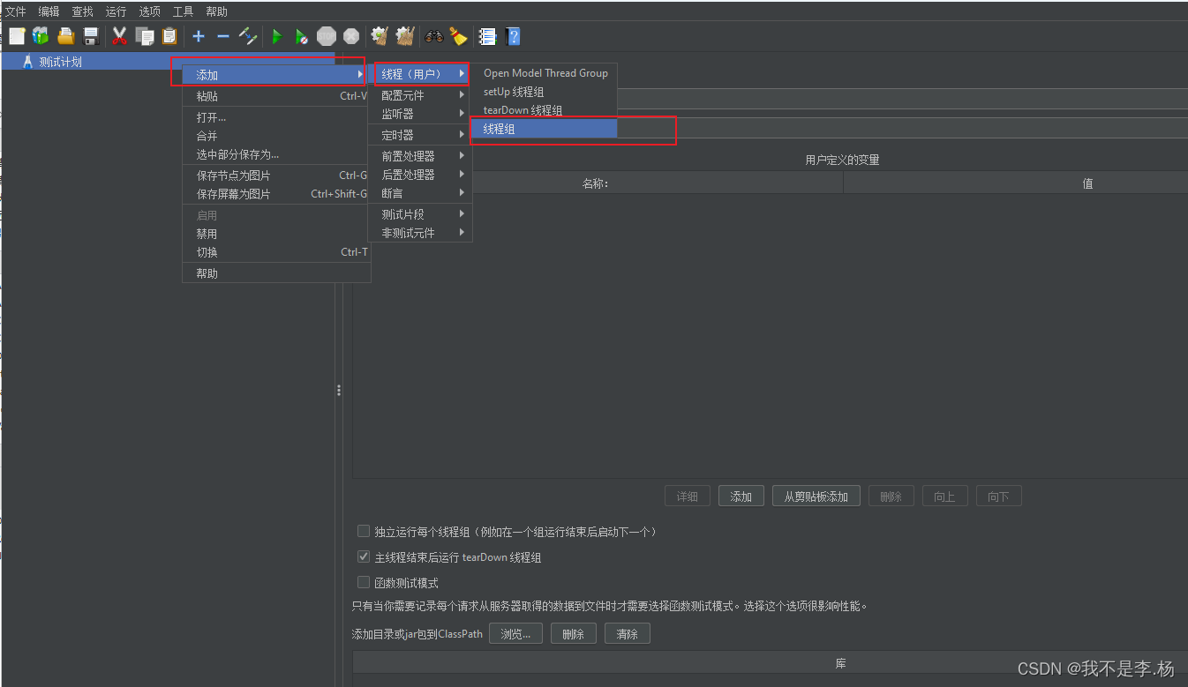Expand the 后置处理器 submenu
This screenshot has height=687, width=1188.
pyautogui.click(x=420, y=175)
